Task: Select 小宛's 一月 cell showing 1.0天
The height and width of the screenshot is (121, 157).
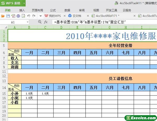Action: tap(29, 98)
